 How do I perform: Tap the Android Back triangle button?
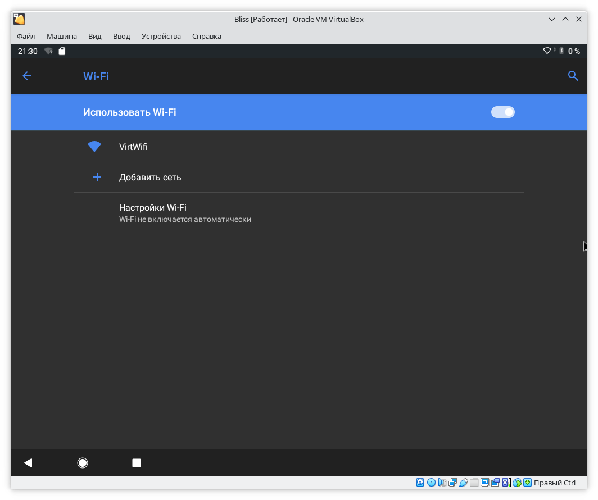28,462
